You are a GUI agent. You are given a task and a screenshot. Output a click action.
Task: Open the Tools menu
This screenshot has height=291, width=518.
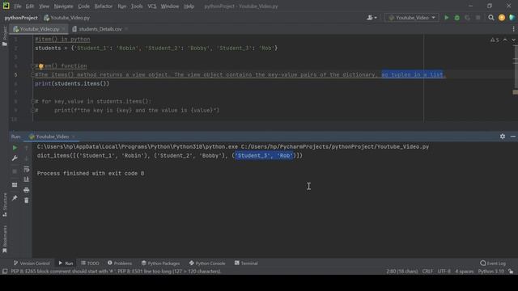pyautogui.click(x=137, y=6)
